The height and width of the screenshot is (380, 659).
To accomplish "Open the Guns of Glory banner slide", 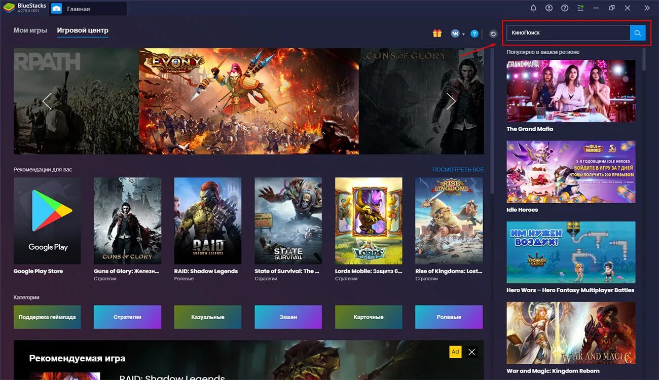I will 421,101.
